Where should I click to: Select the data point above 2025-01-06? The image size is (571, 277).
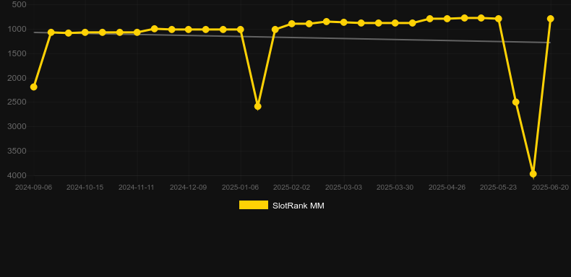pos(241,30)
